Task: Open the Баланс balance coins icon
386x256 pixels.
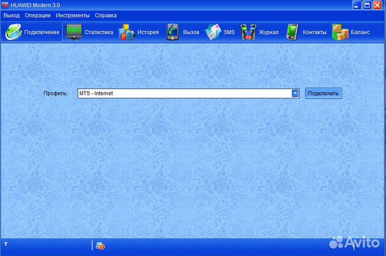Action: (340, 32)
